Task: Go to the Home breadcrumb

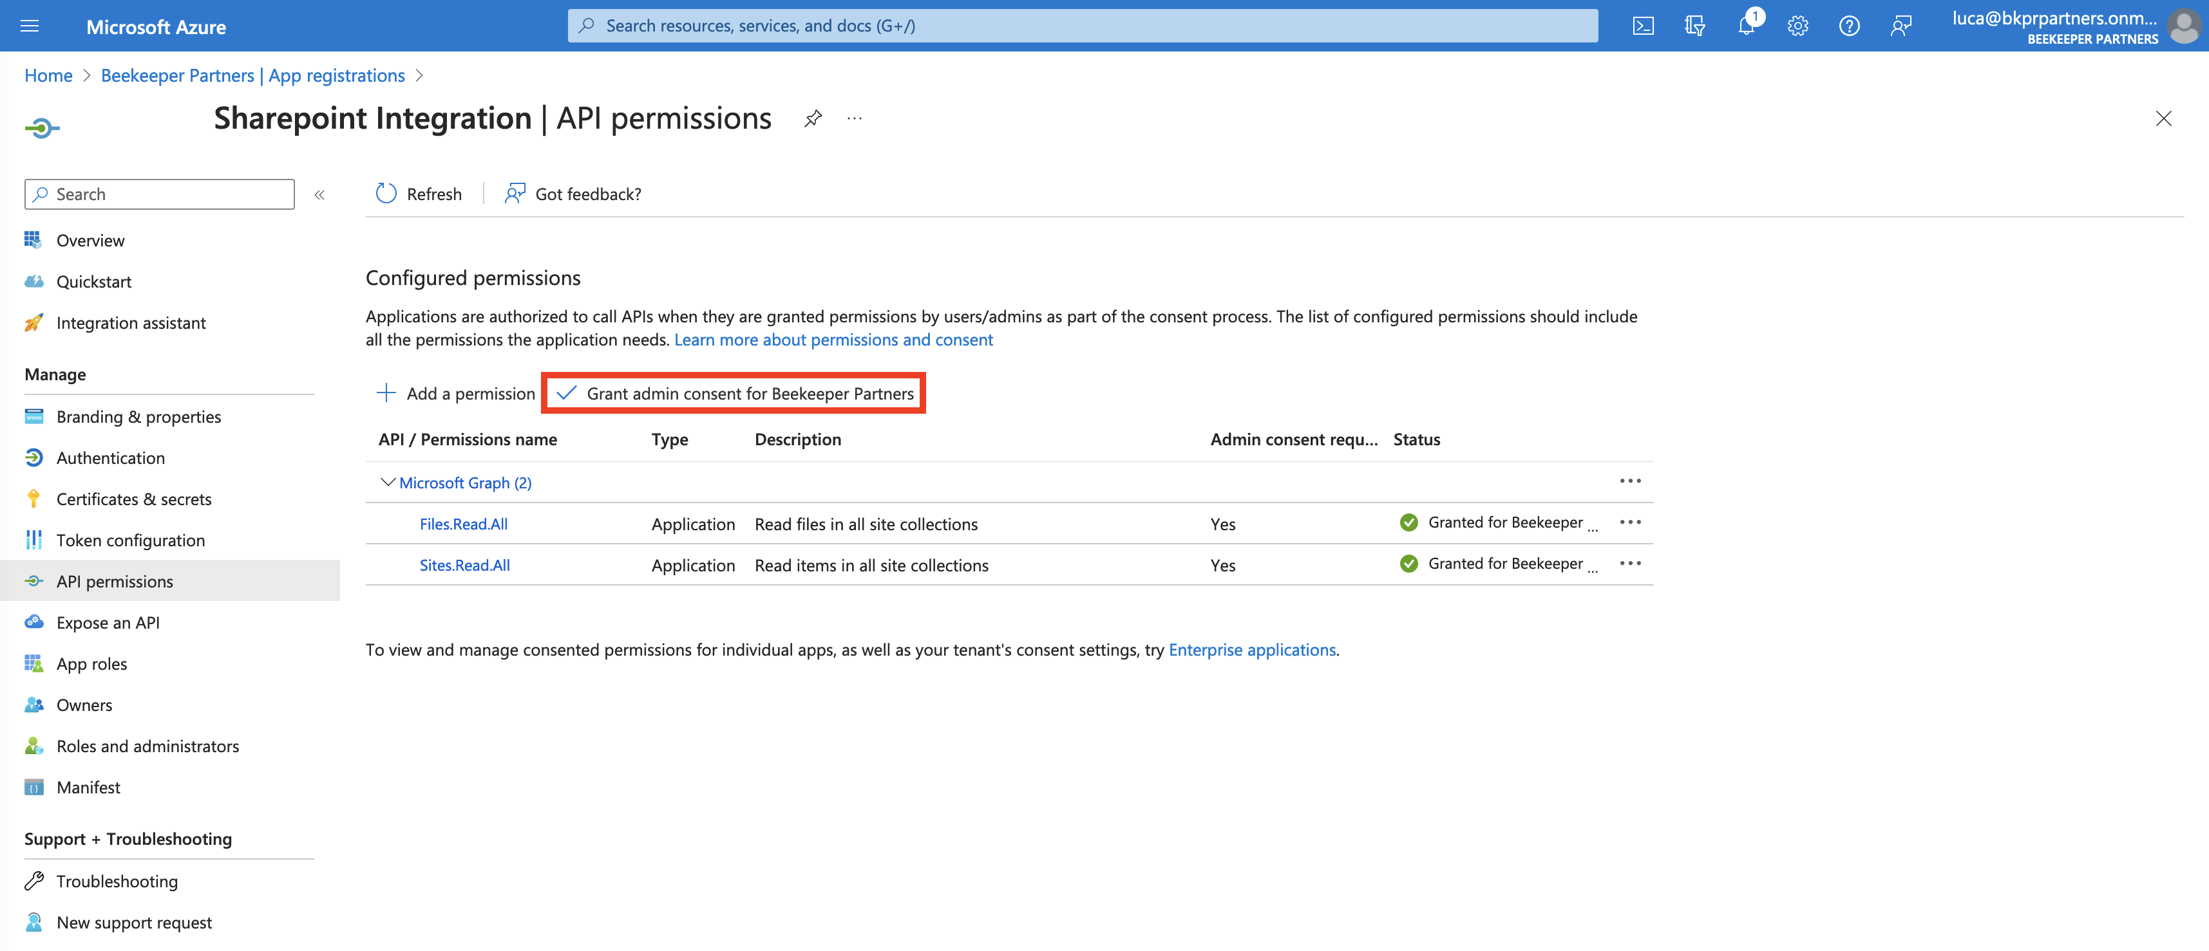Action: [x=48, y=75]
